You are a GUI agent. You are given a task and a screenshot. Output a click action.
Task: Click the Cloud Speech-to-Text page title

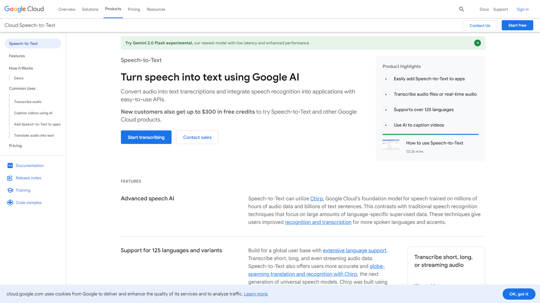30,25
